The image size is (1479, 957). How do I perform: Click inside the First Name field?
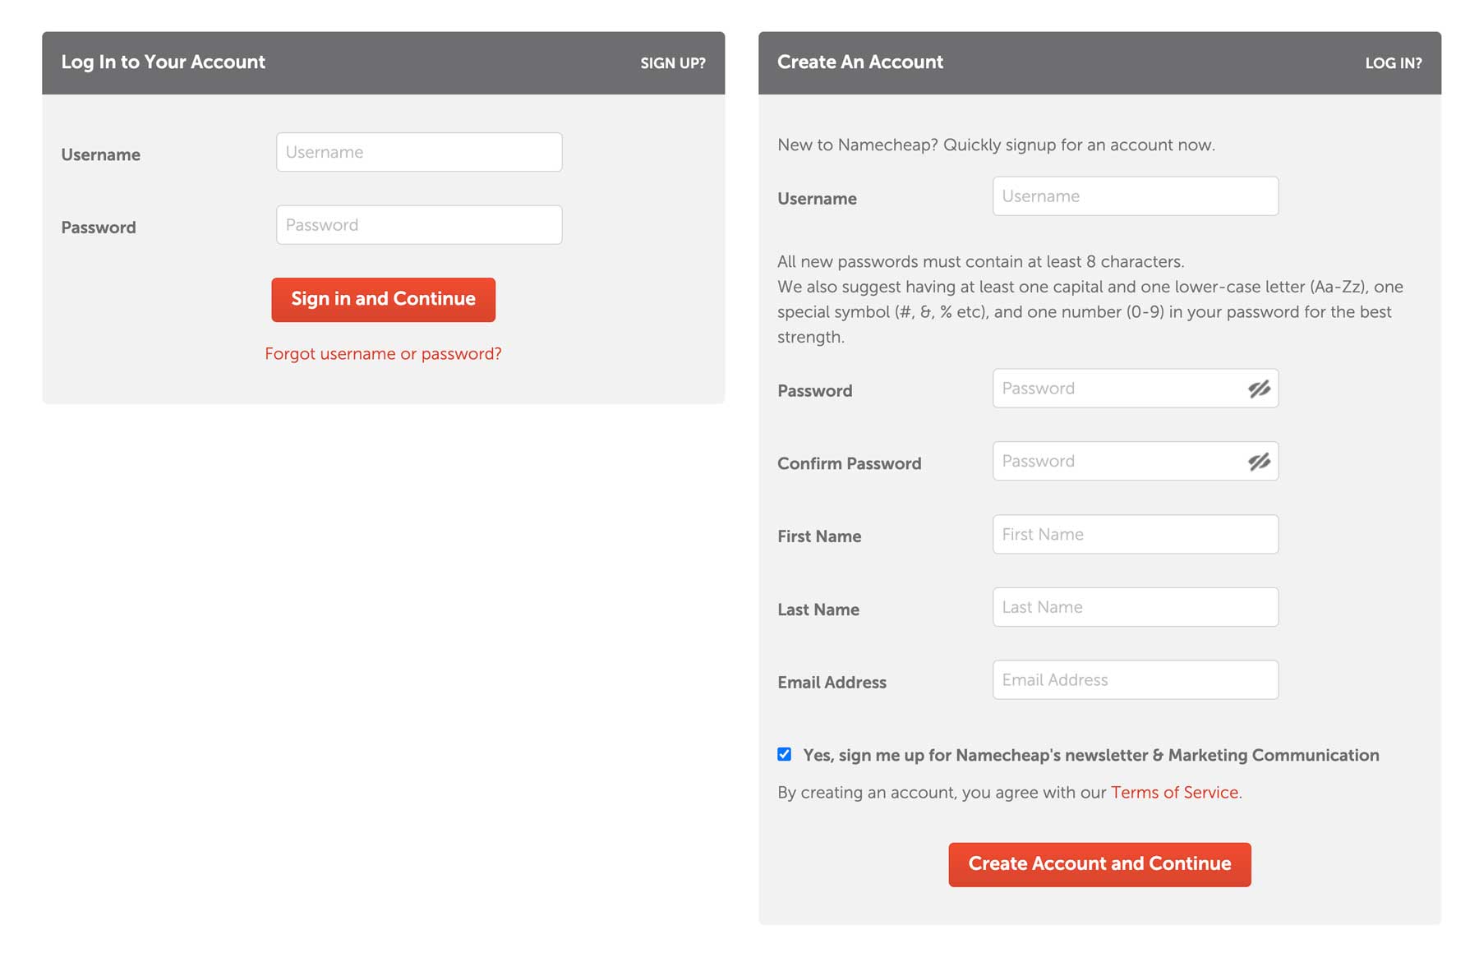point(1135,534)
